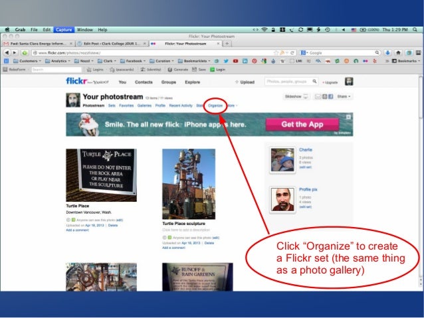Click the email envelope share icon
This screenshot has height=318, width=424.
pos(318,96)
